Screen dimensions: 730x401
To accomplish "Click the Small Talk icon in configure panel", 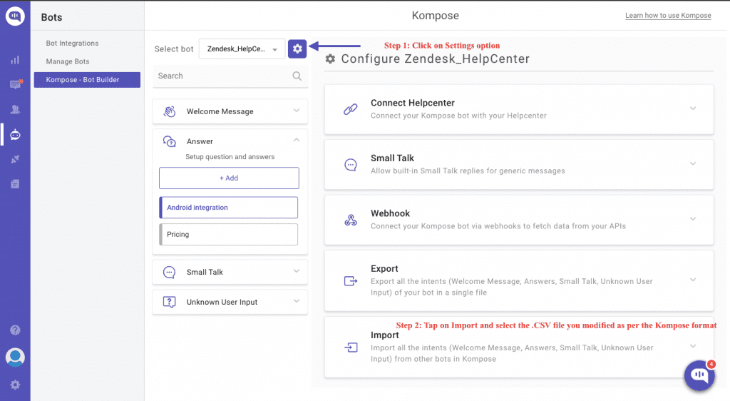I will click(351, 164).
